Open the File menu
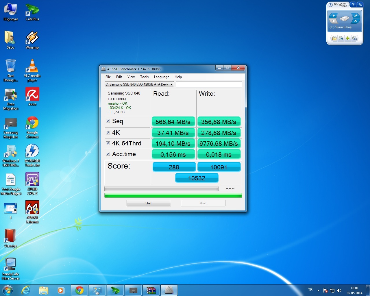Image resolution: width=370 pixels, height=296 pixels. [x=108, y=77]
